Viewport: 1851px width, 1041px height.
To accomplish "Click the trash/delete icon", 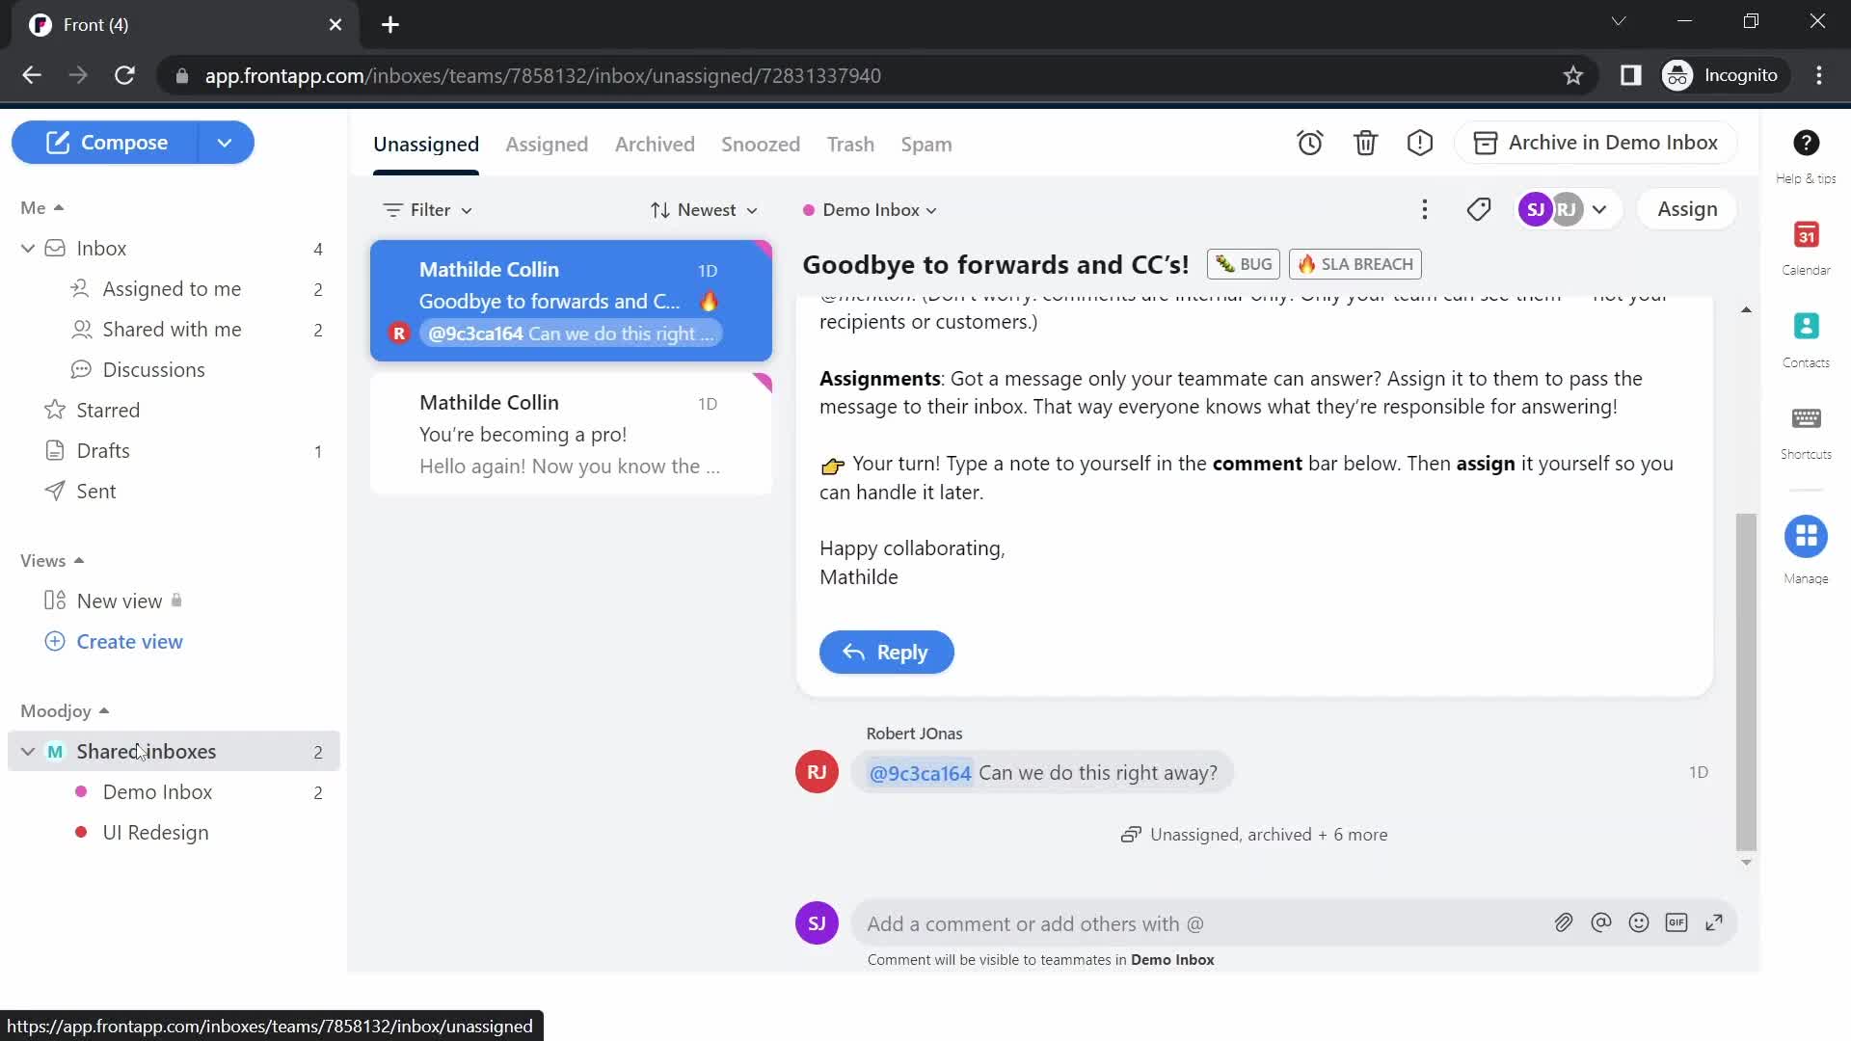I will [1367, 143].
